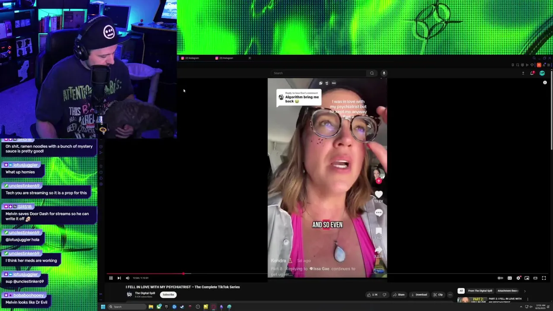Click the heart icon on the TikTok overlay
The image size is (553, 311).
point(379,194)
